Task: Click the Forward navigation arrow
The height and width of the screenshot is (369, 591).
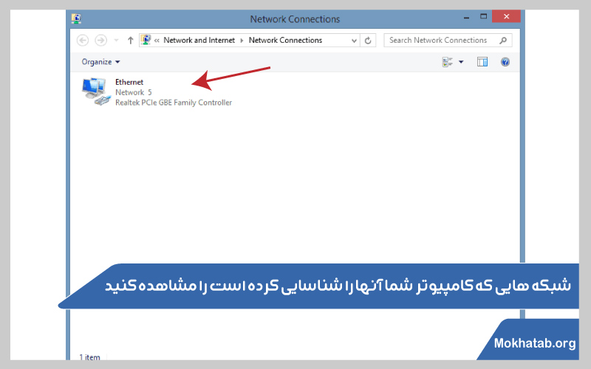Action: [100, 41]
